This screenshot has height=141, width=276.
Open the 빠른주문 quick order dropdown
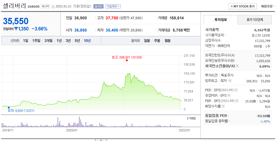point(268,6)
